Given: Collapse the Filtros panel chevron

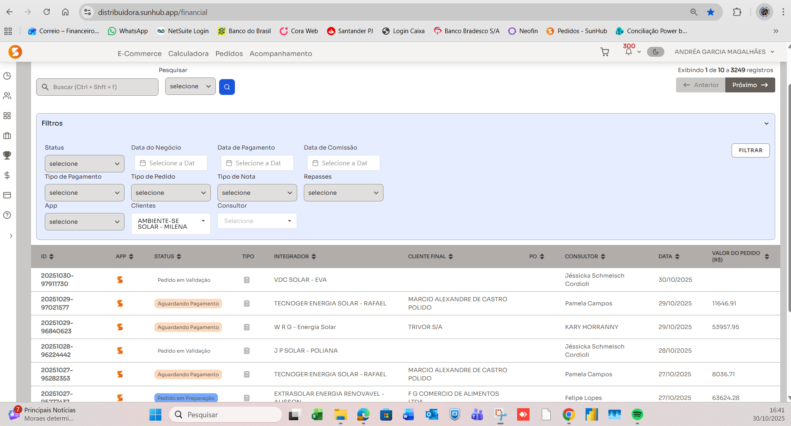Looking at the screenshot, I should [766, 123].
